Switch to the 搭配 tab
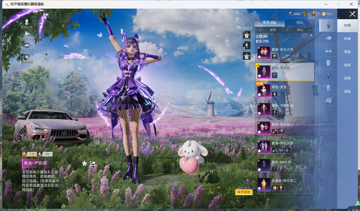The image size is (360, 211). (300, 23)
